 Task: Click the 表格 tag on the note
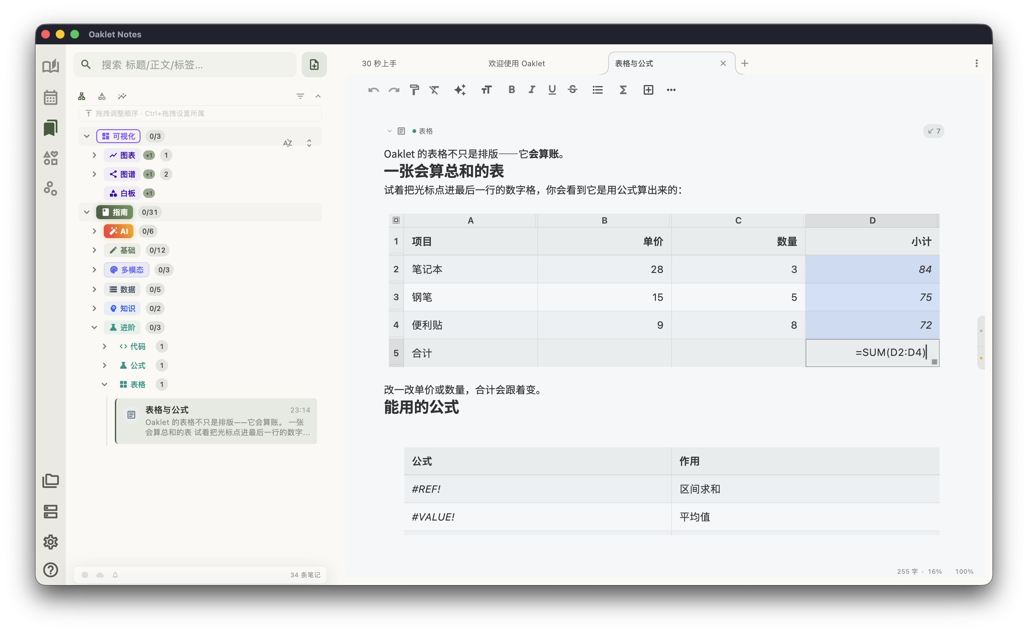[x=423, y=131]
